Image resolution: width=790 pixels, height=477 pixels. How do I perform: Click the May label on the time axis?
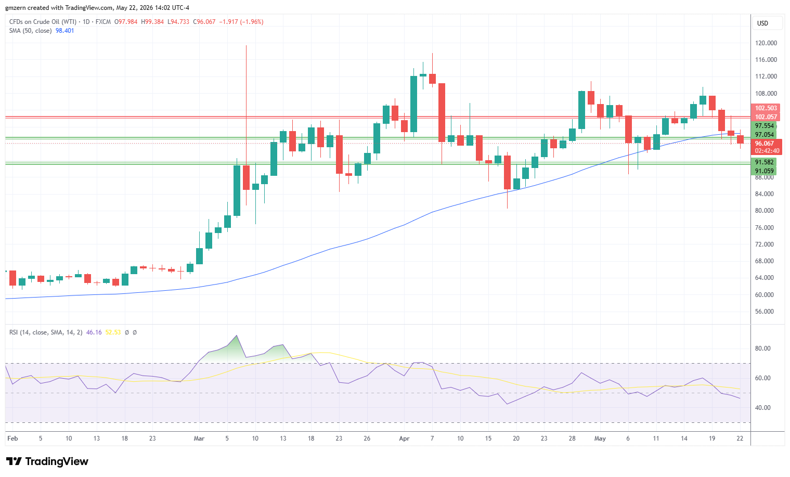pos(600,439)
